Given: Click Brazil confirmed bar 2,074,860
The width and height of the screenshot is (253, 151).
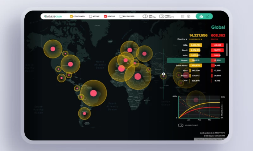Looking at the screenshot, I should click(x=195, y=50).
